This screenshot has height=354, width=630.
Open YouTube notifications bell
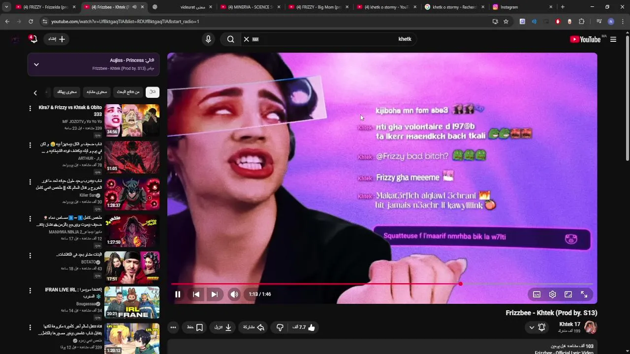point(33,39)
